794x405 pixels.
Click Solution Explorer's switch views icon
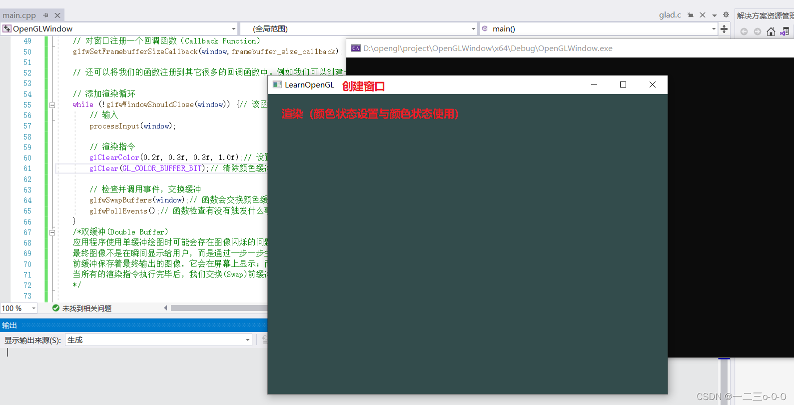tap(785, 31)
